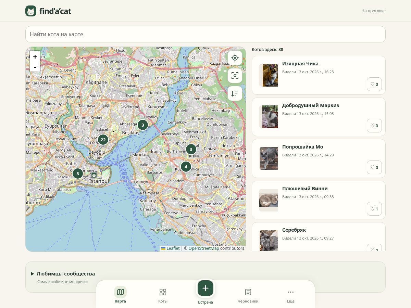Viewport: 411px width, 308px height.
Task: Click the find'a'cat brand name
Action: tap(55, 11)
